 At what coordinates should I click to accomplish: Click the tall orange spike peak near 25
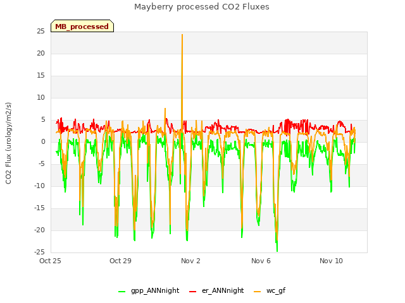[182, 35]
